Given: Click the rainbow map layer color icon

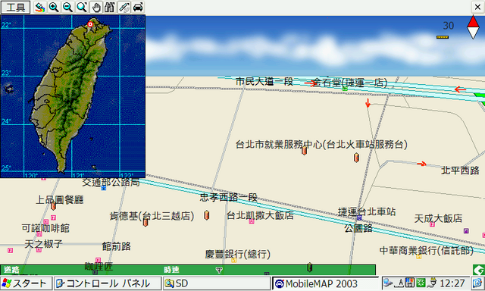Looking at the screenshot, I should click(x=39, y=7).
